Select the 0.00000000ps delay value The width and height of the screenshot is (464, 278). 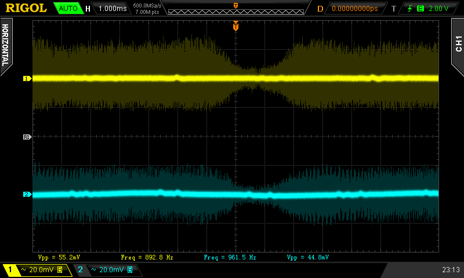[355, 9]
